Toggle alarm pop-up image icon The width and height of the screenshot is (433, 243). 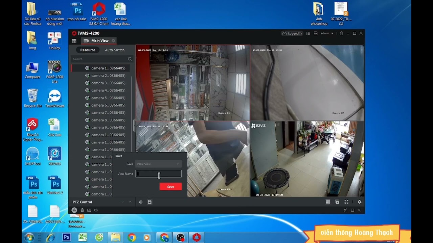point(89,210)
